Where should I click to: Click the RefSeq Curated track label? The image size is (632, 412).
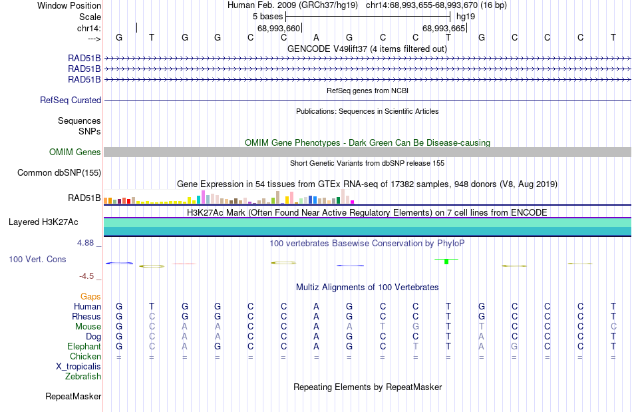pos(71,100)
